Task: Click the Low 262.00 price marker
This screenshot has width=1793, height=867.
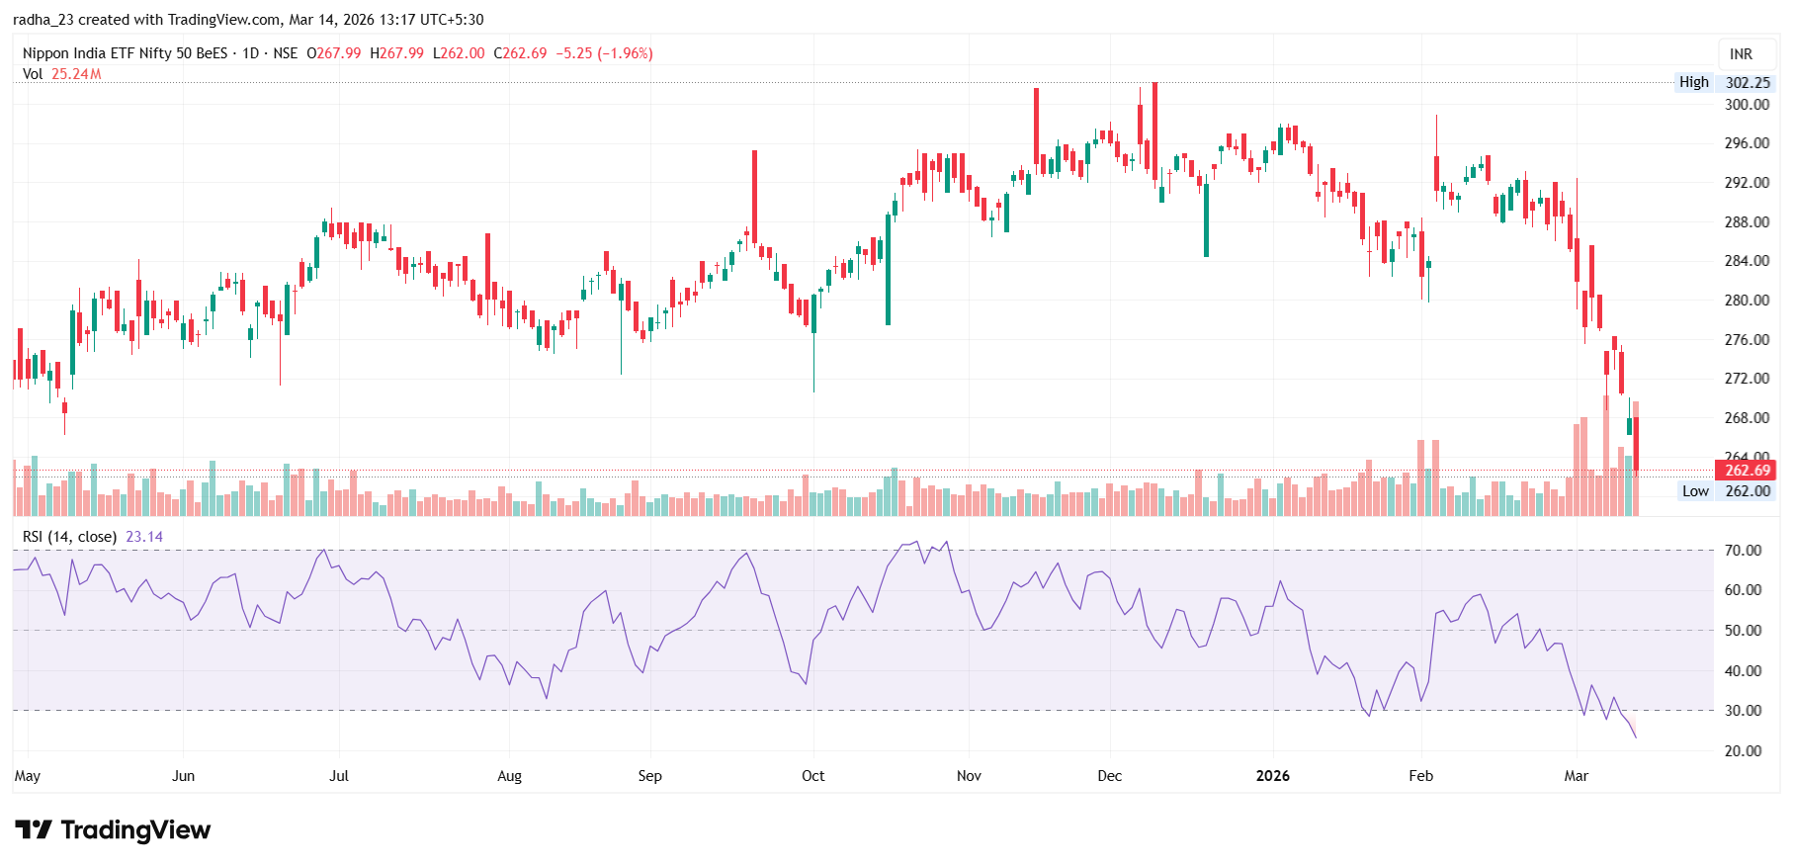Action: click(x=1726, y=491)
